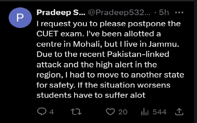Open the three-dot more options menu
Image resolution: width=197 pixels, height=123 pixels.
[x=179, y=13]
